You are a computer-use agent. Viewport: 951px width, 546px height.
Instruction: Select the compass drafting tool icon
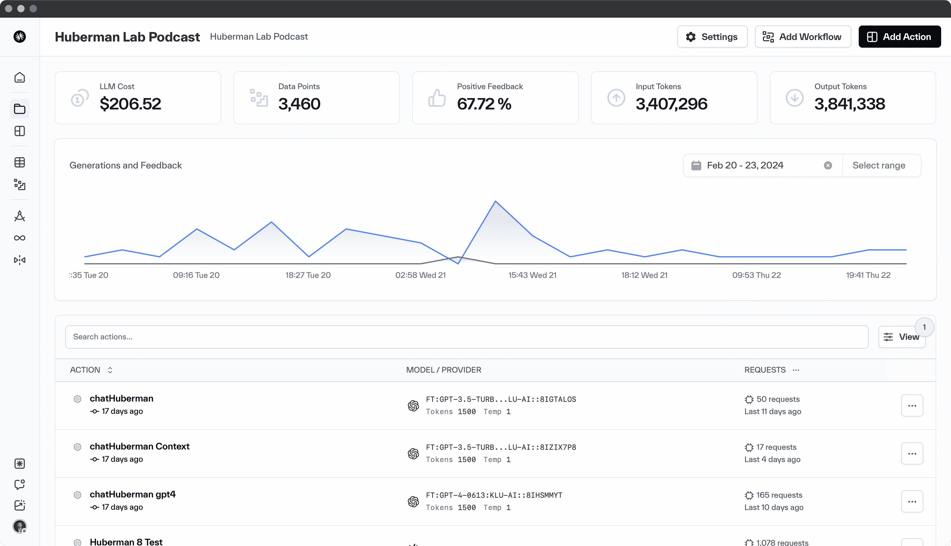pos(19,216)
